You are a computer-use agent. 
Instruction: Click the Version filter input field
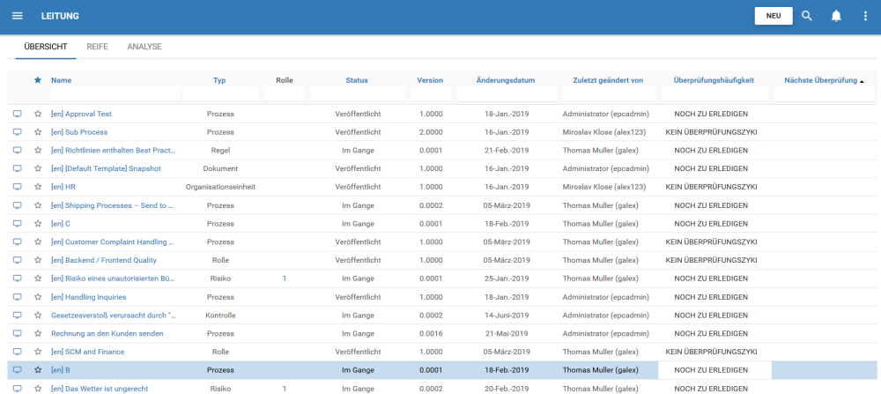click(431, 93)
